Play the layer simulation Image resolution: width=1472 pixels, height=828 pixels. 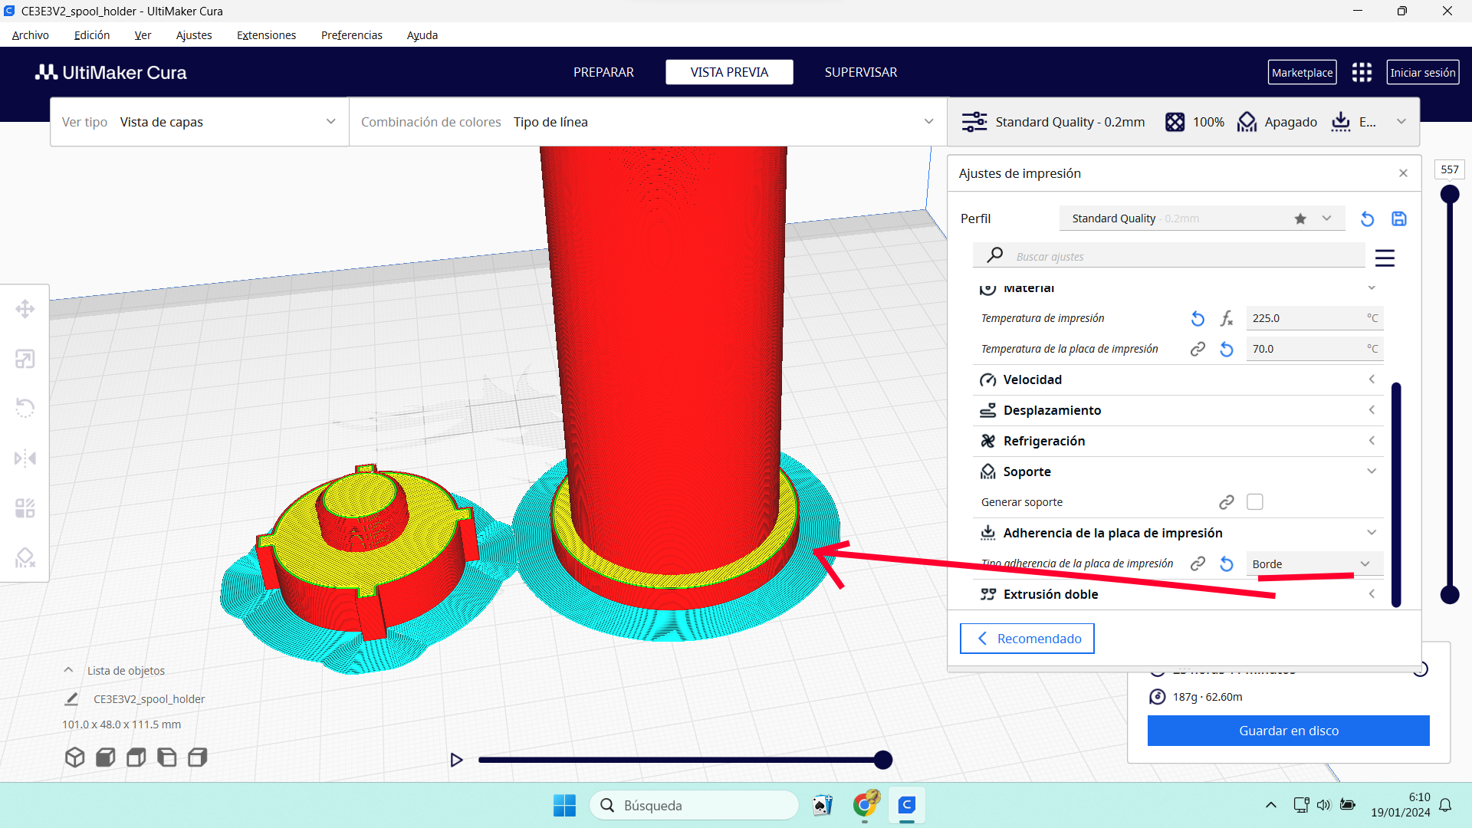click(x=456, y=760)
